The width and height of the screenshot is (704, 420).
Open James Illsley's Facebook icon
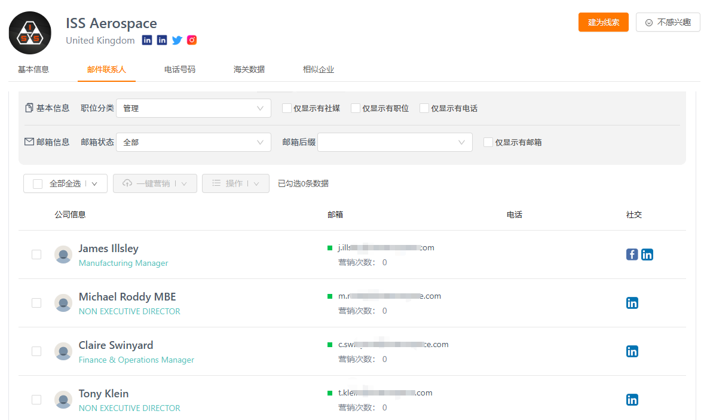[632, 255]
